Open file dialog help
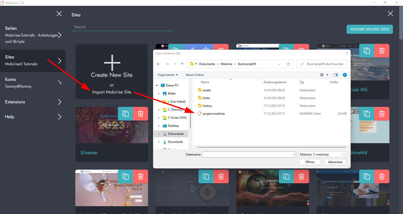The height and width of the screenshot is (214, 403). point(345,75)
